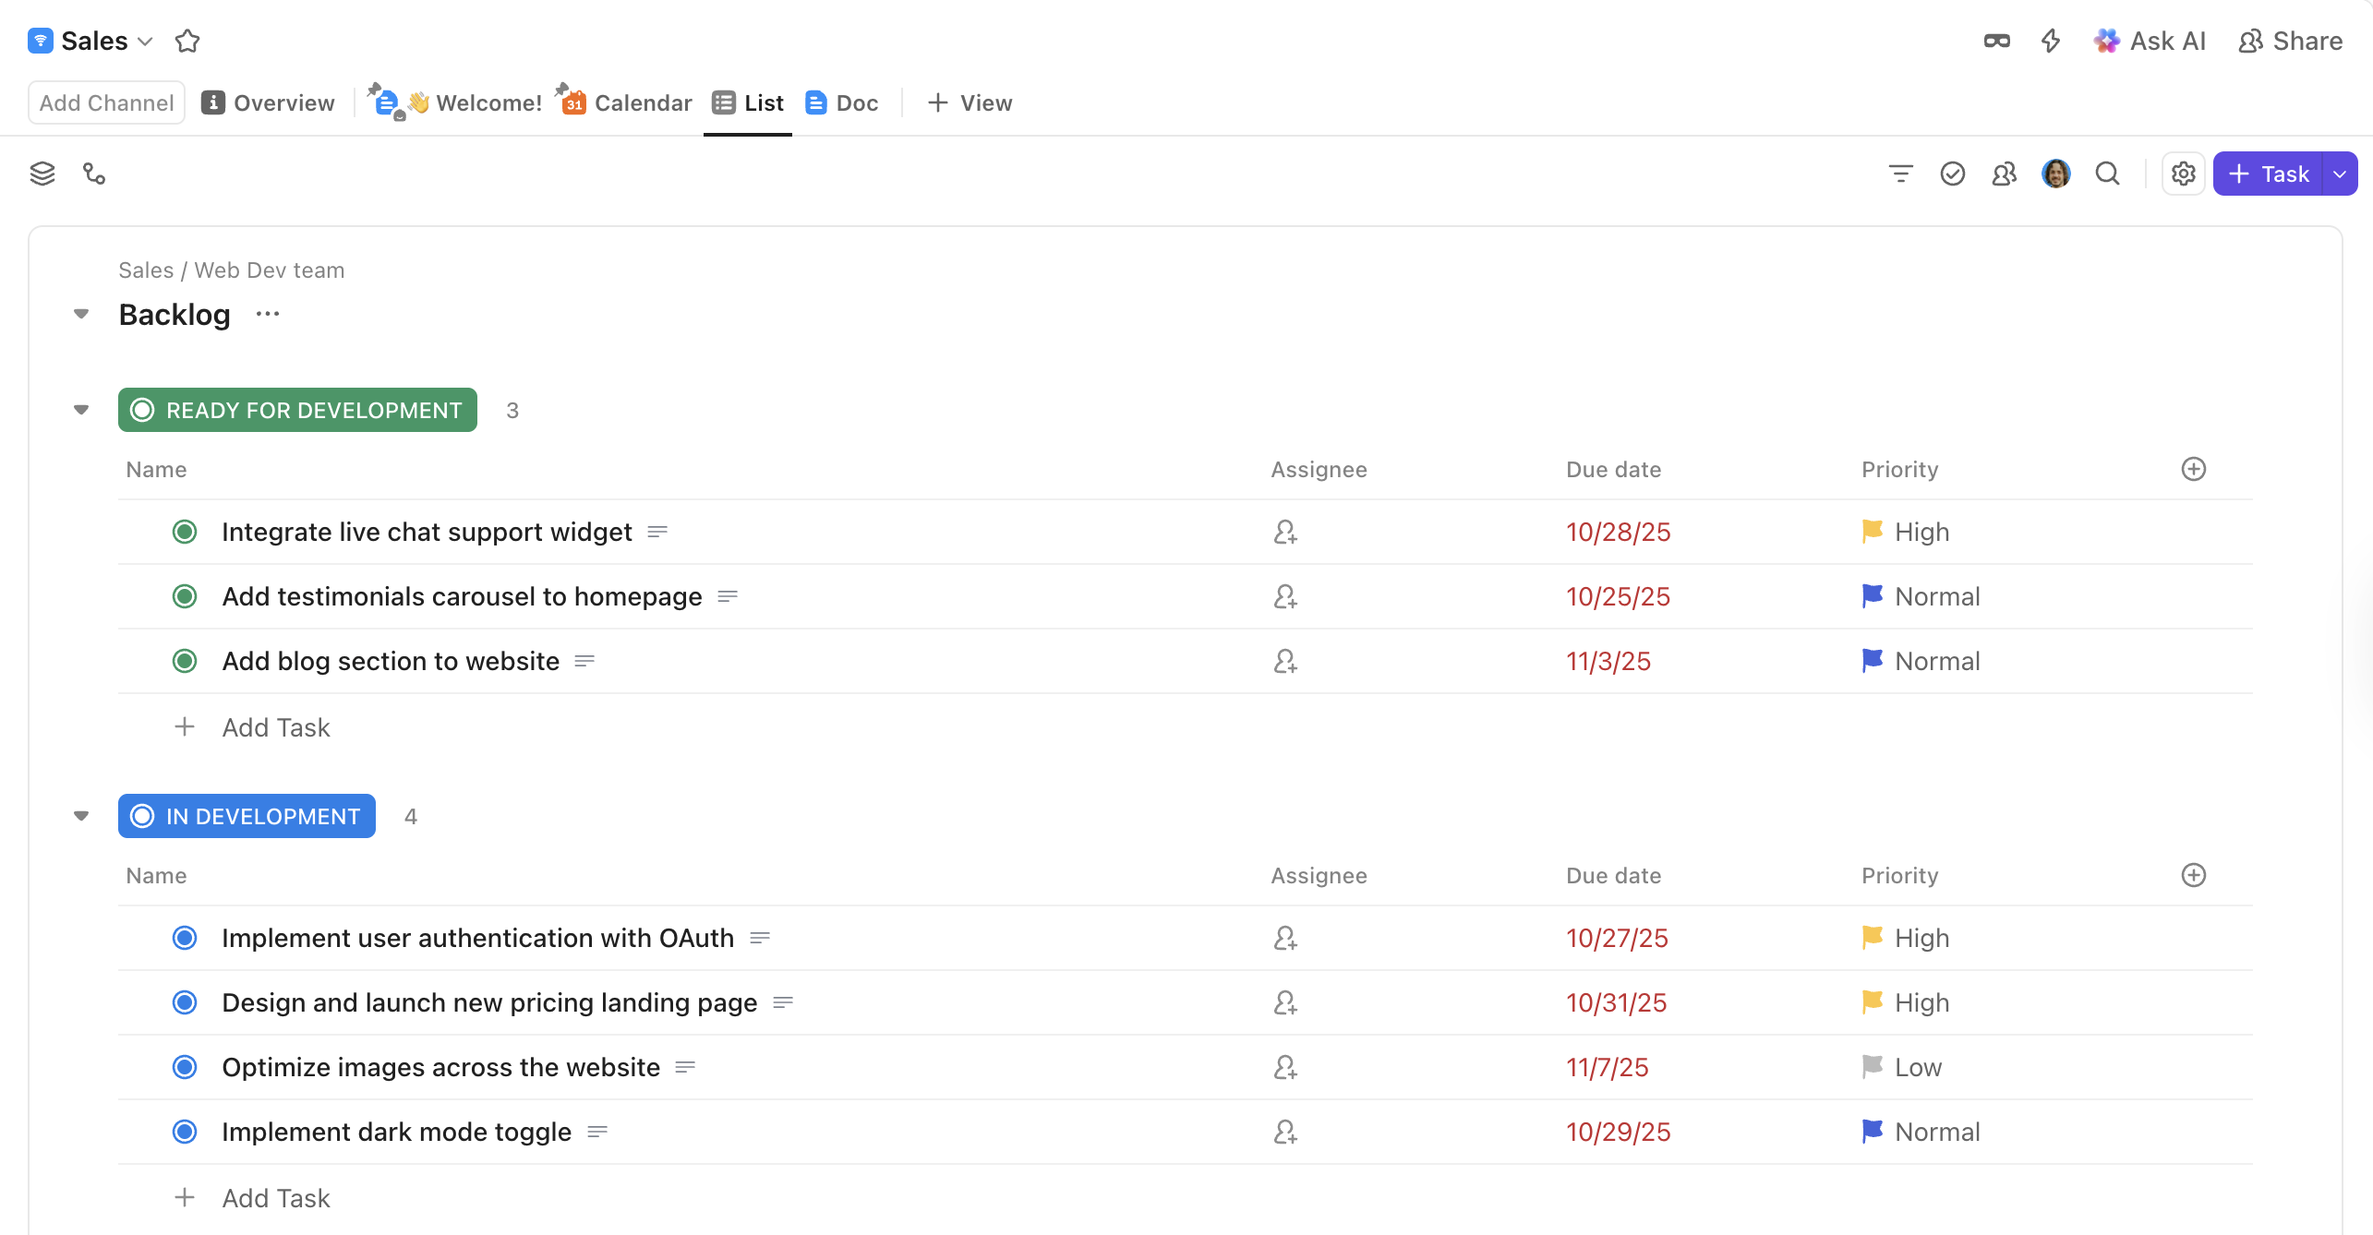The width and height of the screenshot is (2373, 1235).
Task: Open the filter options in the toolbar
Action: point(1899,173)
